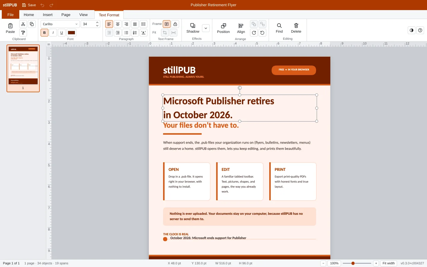Decrease paragraph indent
This screenshot has height=267, width=427.
[x=109, y=33]
